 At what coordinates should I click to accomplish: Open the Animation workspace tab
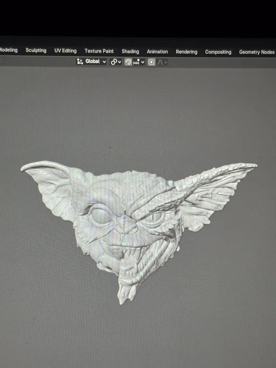tap(157, 52)
